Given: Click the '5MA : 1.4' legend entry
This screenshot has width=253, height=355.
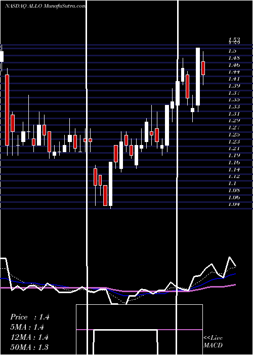Looking at the screenshot, I should tap(27, 327).
